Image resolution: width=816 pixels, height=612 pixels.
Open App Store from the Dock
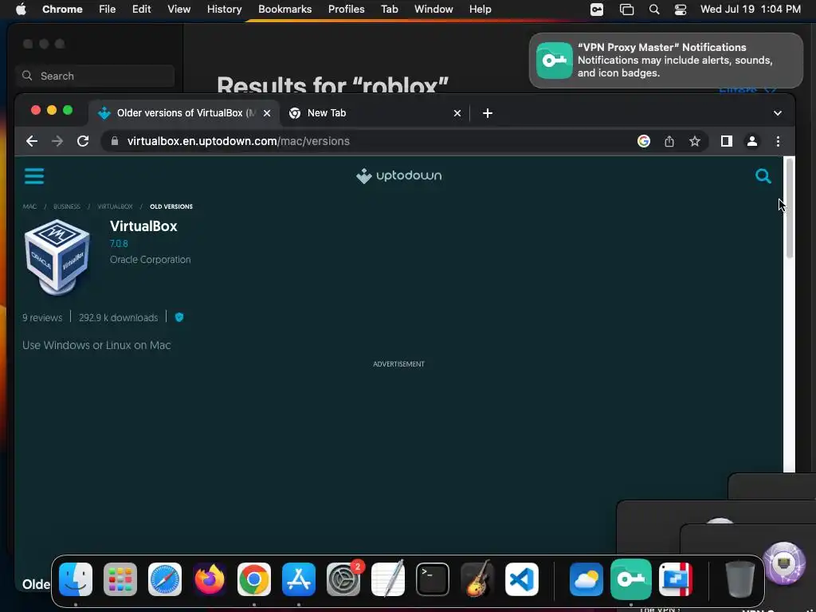(x=299, y=579)
